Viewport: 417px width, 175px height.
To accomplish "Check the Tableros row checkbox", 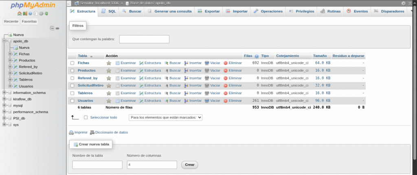I will coord(72,93).
